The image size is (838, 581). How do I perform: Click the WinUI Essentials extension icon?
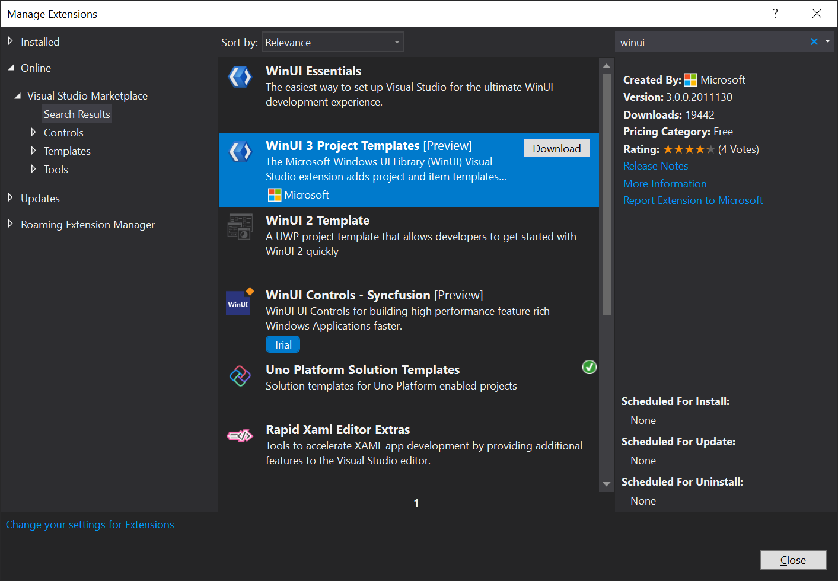[240, 77]
